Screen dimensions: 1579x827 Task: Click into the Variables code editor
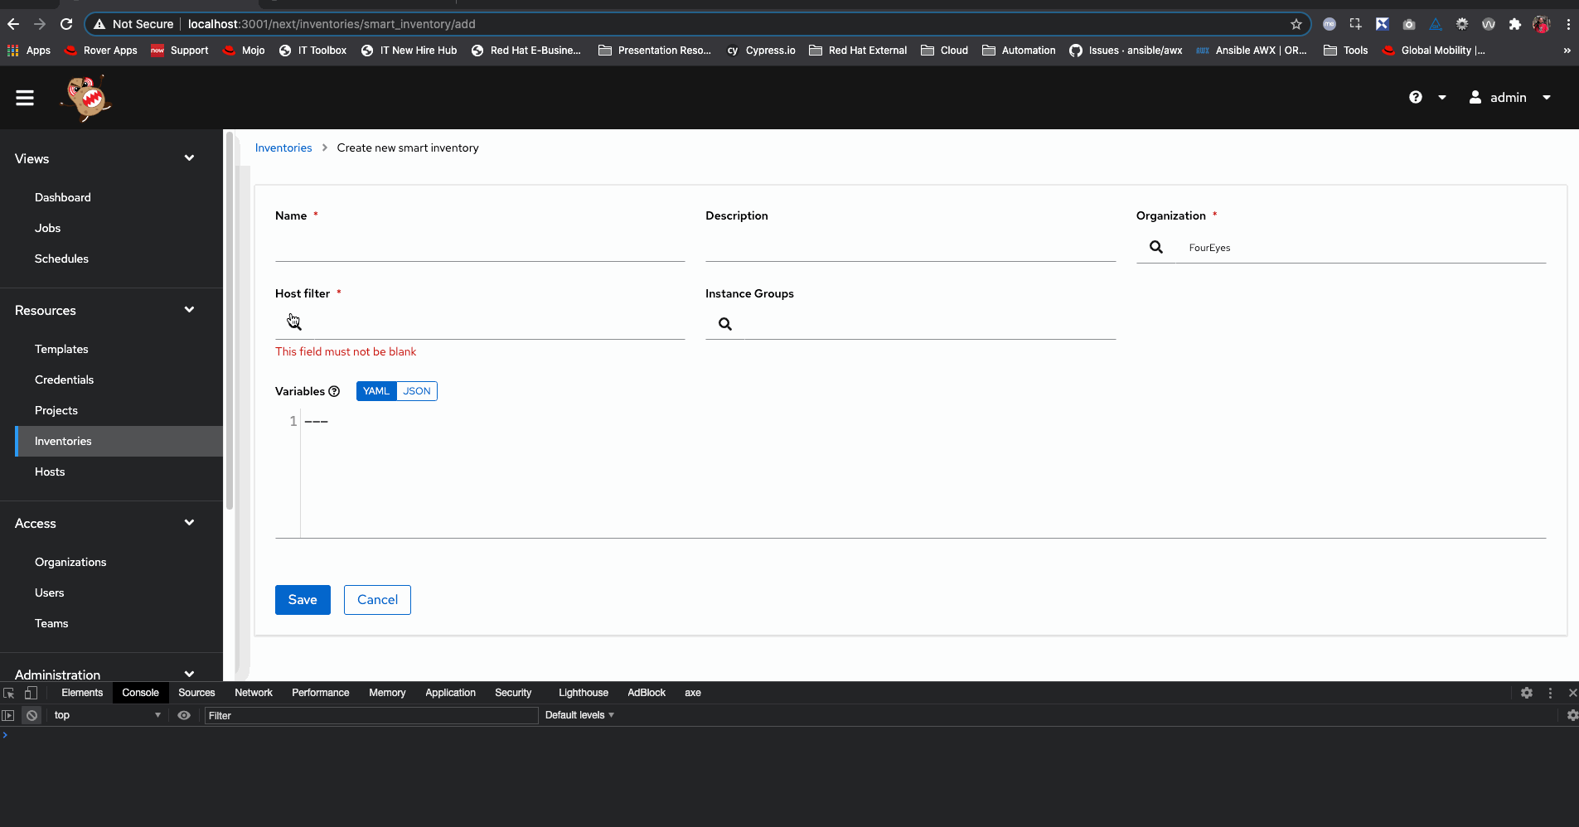(x=923, y=472)
